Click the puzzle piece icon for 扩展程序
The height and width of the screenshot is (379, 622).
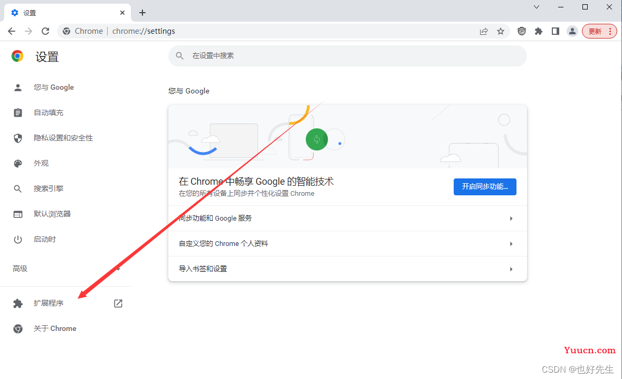tap(18, 304)
